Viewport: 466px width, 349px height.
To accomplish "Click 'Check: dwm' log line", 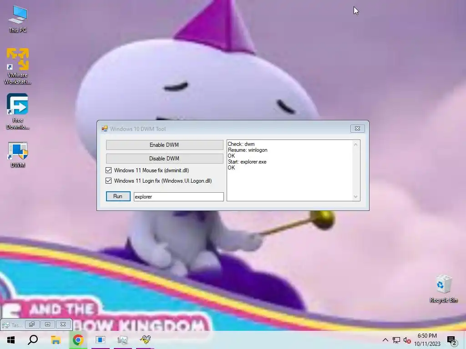I will tap(241, 144).
